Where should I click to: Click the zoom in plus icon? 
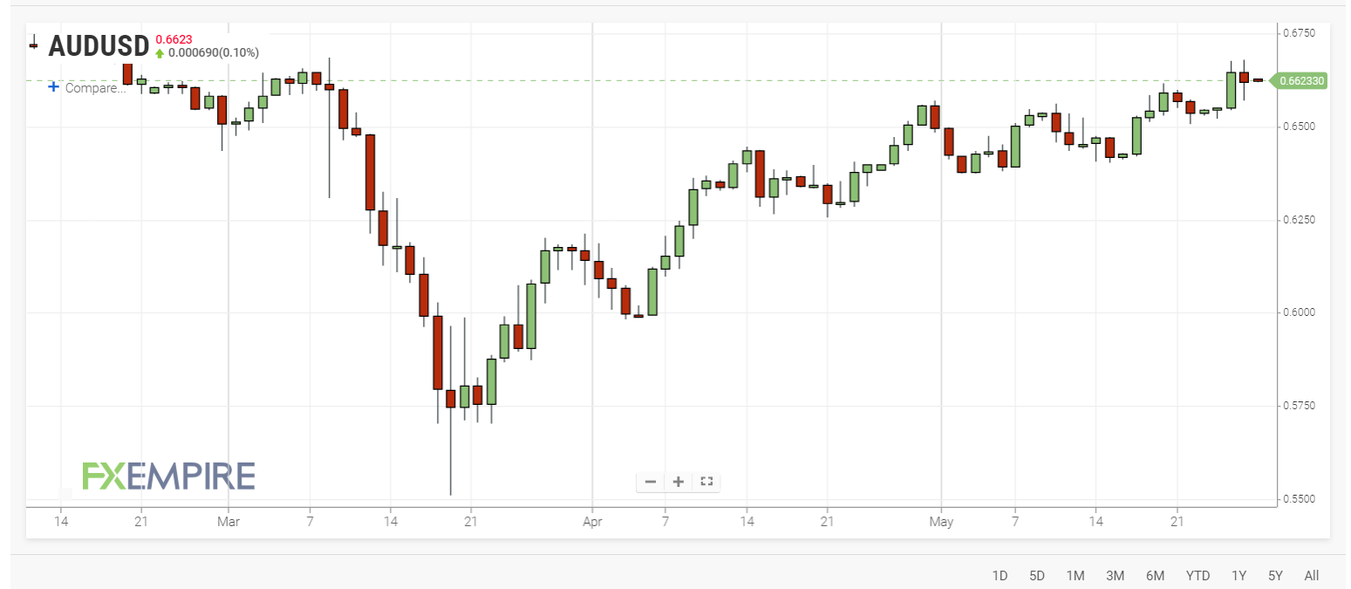pos(678,482)
